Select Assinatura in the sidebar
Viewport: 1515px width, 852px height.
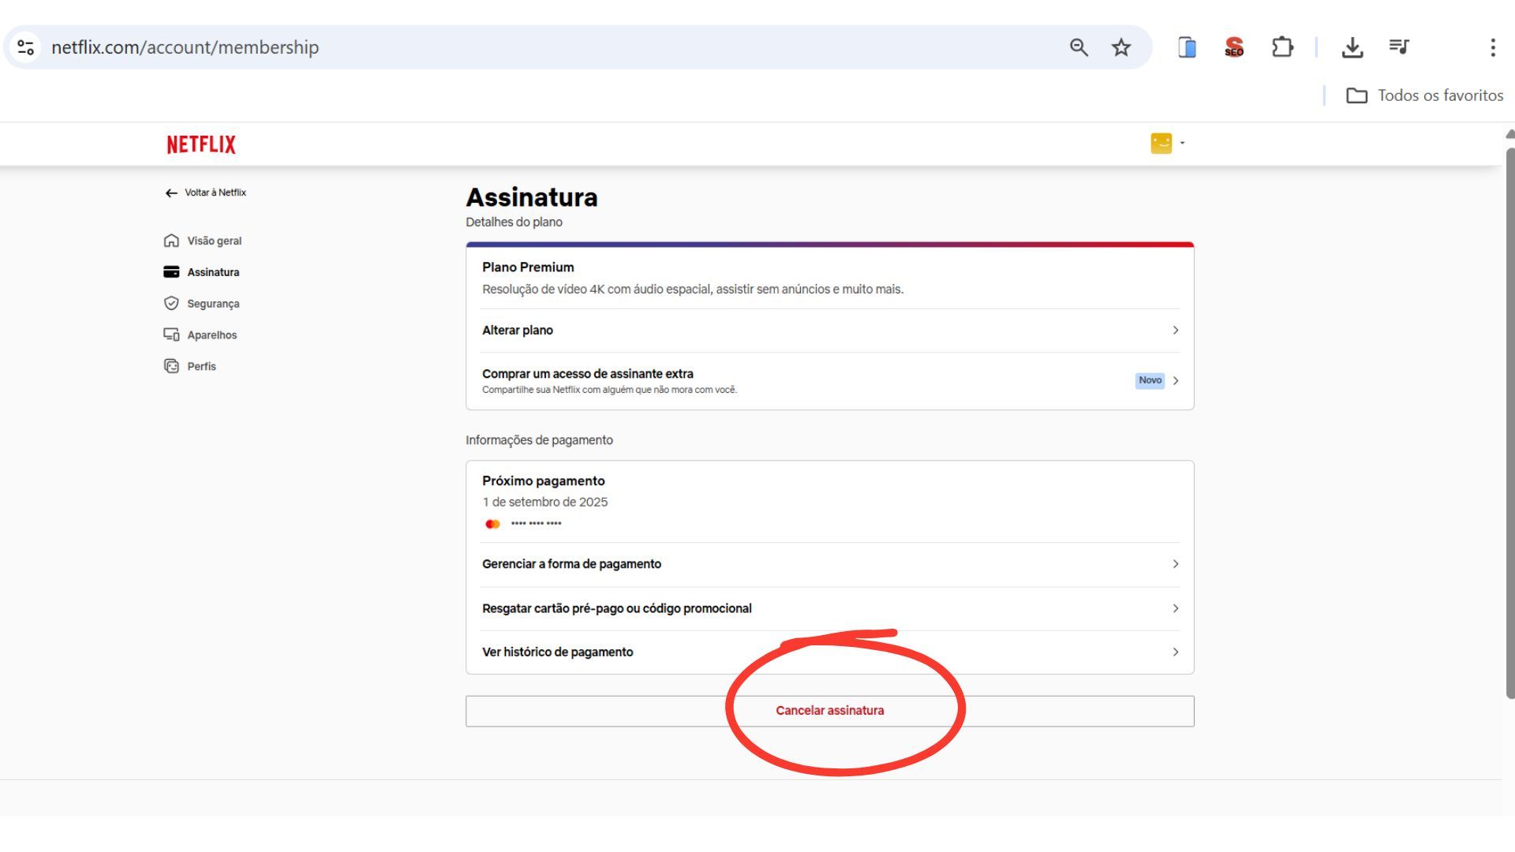213,272
